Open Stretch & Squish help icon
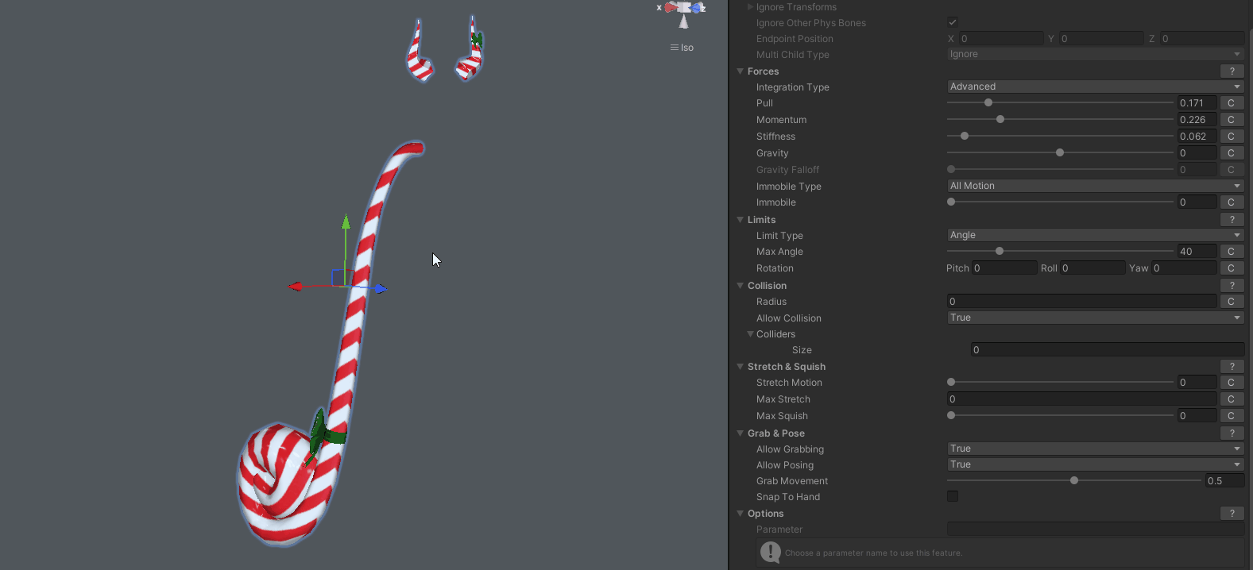 point(1232,367)
